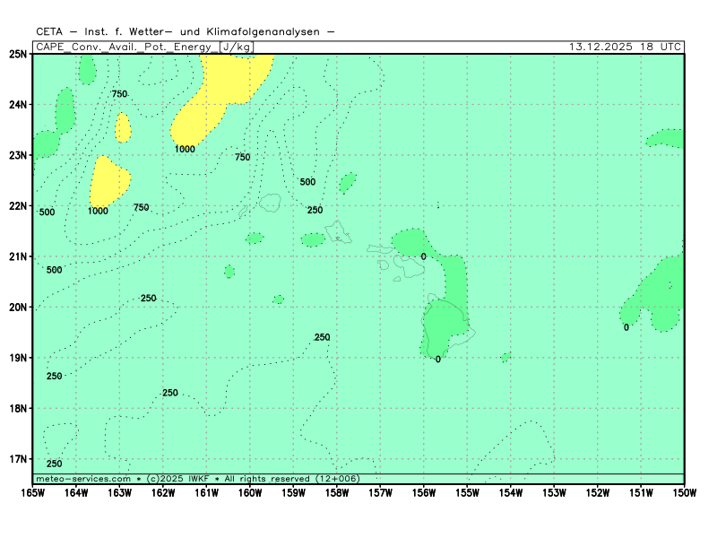Viewport: 717px width, 538px height.
Task: Click the Kauai island outline
Action: [x=270, y=203]
